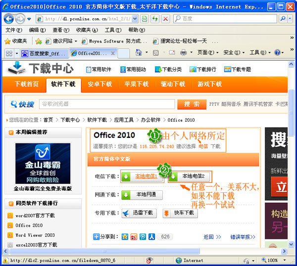Open the 工具(O) command bar dropdown
This screenshot has width=297, height=266.
260,52
